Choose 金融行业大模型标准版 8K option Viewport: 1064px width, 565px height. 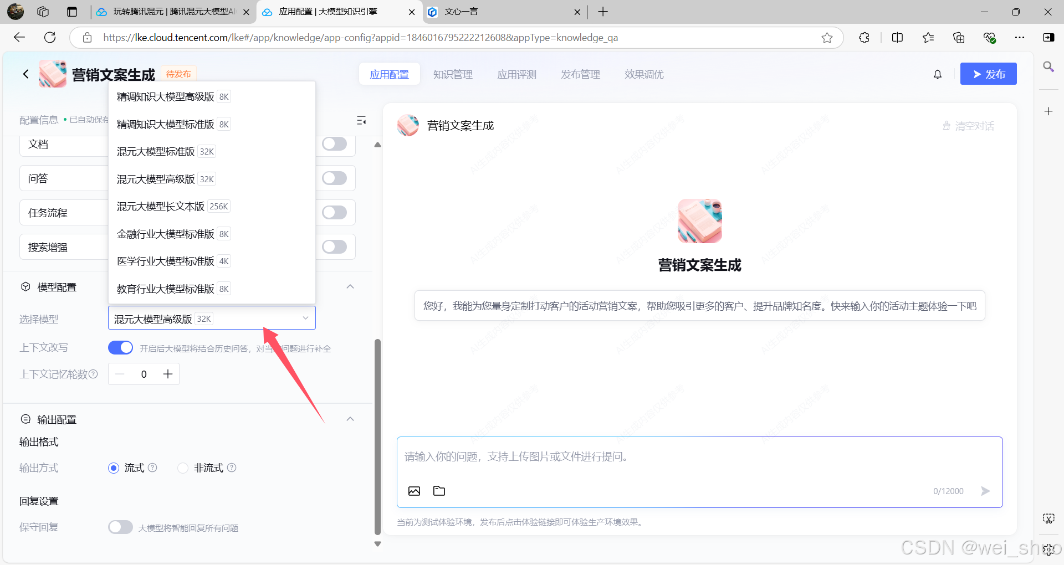point(212,234)
